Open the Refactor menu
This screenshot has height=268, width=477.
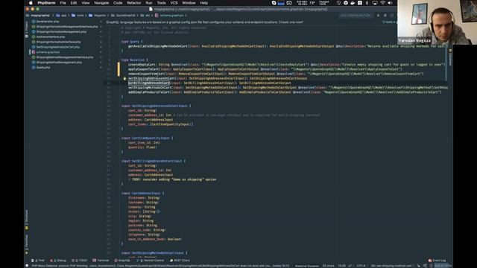coord(134,3)
